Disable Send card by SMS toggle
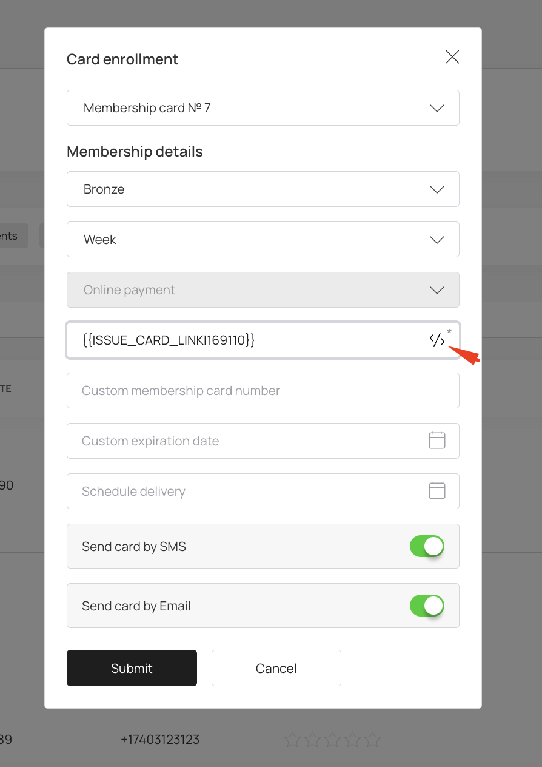The height and width of the screenshot is (767, 542). click(427, 546)
